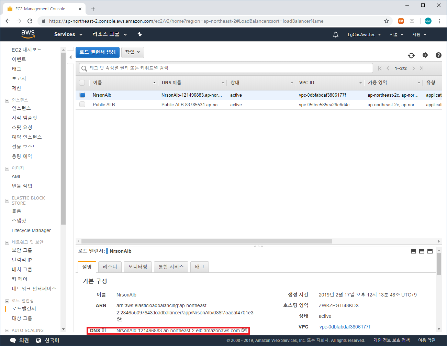447x346 pixels.
Task: Switch to the 태그 tab
Action: [200, 267]
